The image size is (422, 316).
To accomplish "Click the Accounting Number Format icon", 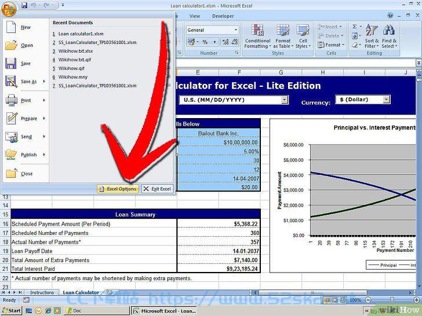I will [x=192, y=42].
